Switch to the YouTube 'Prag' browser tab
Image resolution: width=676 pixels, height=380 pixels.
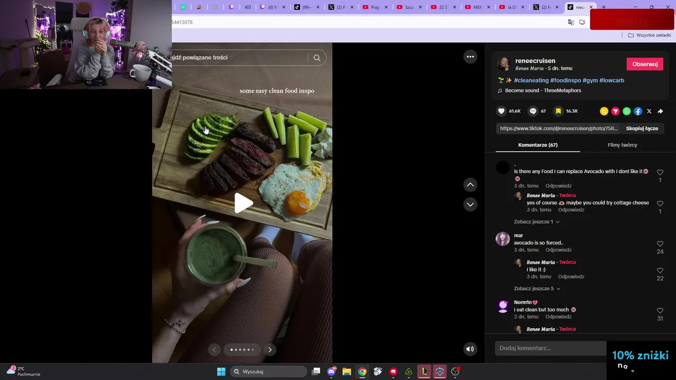pyautogui.click(x=375, y=7)
